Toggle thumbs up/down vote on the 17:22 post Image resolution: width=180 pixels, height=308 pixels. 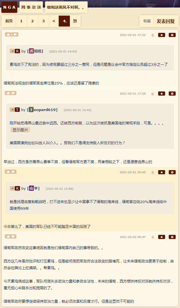[12, 34]
